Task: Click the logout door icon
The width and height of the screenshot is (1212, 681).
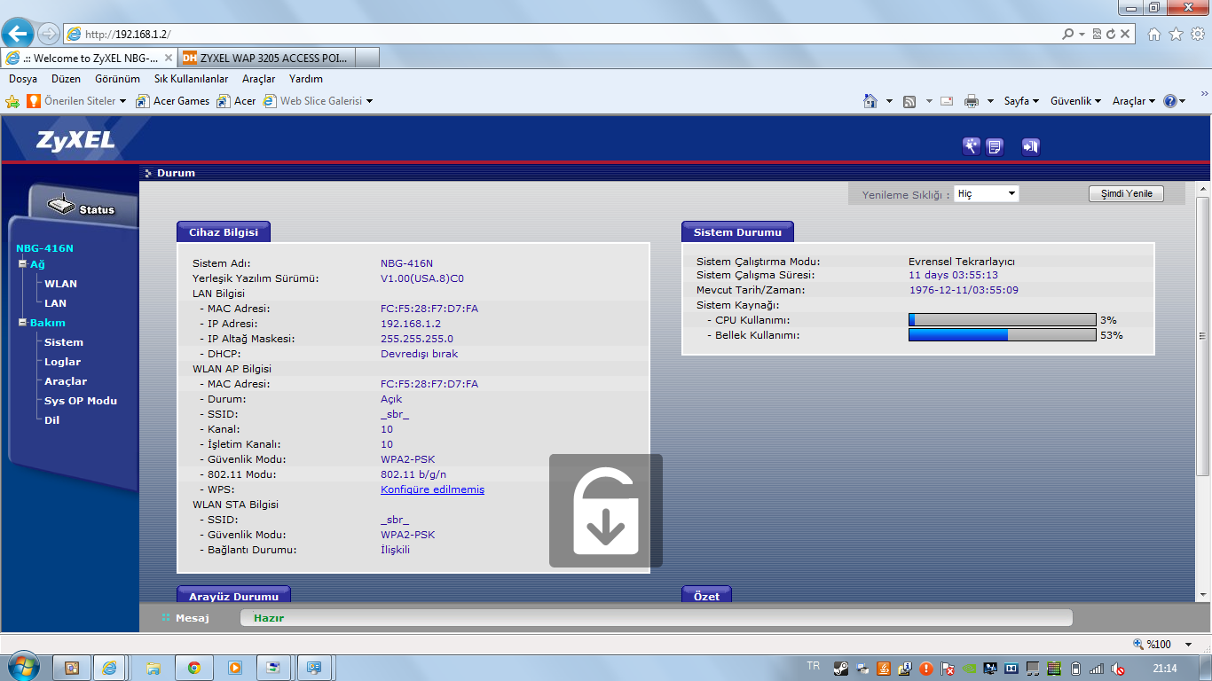Action: click(x=1030, y=146)
